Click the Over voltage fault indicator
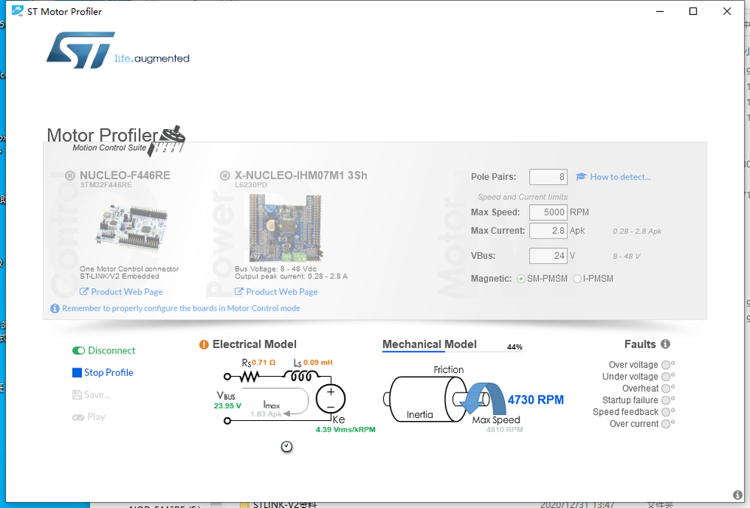The height and width of the screenshot is (508, 750). click(x=666, y=365)
